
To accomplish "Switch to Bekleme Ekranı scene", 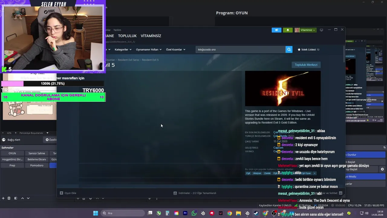I will [37, 159].
